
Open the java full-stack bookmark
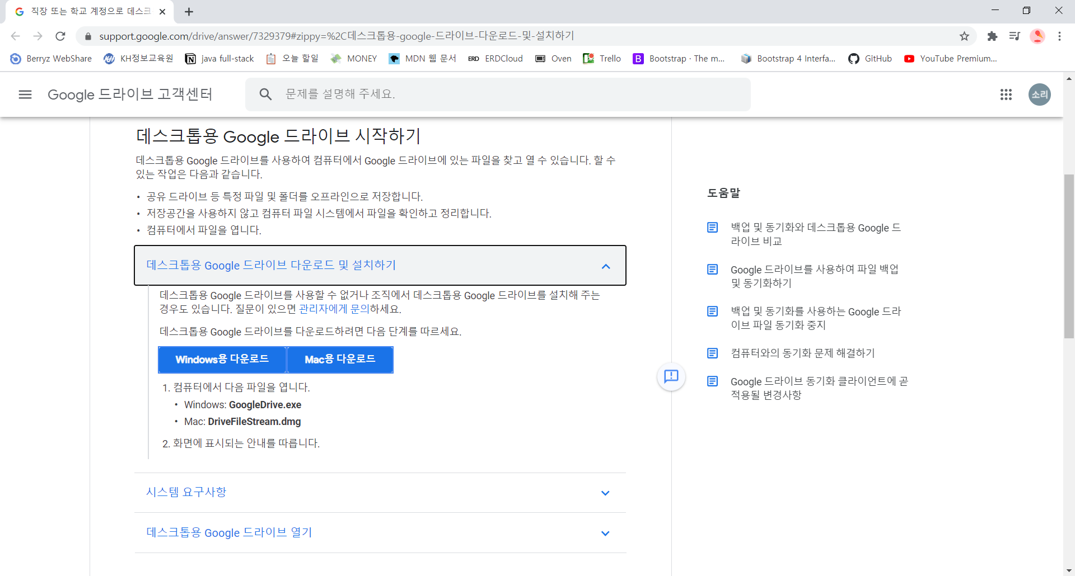[x=219, y=59]
